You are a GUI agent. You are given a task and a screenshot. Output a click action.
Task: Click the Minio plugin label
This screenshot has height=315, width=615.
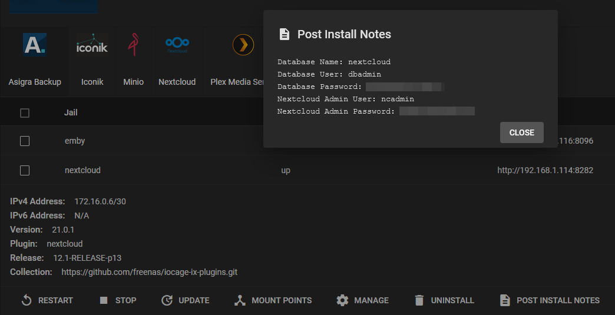[133, 82]
